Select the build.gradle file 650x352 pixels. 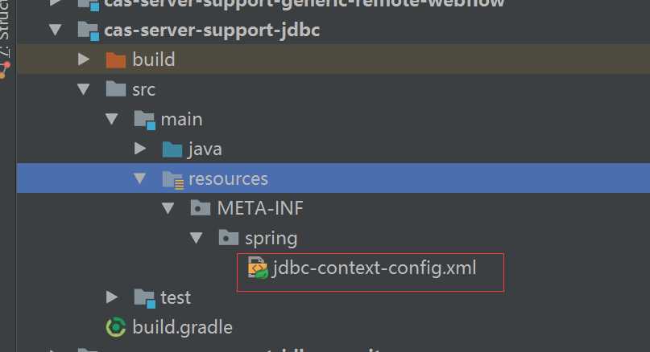[182, 327]
